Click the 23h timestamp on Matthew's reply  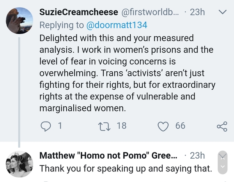click(197, 155)
